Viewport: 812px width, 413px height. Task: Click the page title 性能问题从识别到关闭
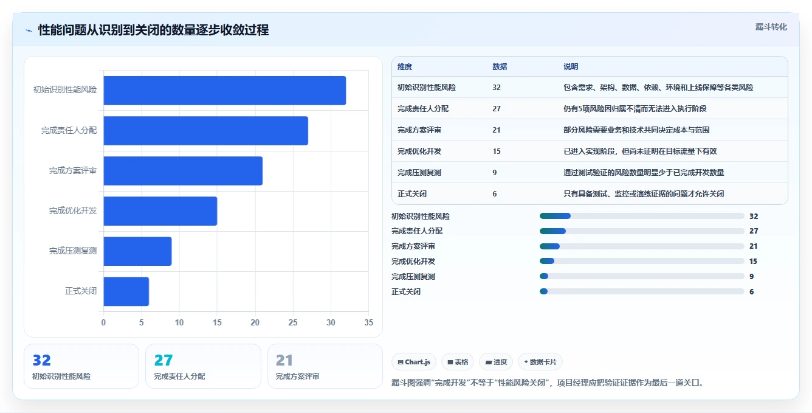(x=153, y=30)
